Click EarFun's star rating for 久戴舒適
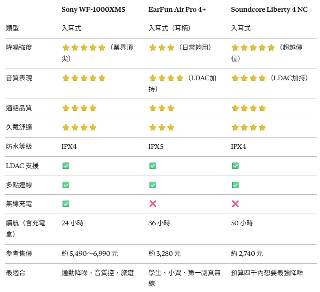Image resolution: width=320 pixels, height=292 pixels. point(162,127)
